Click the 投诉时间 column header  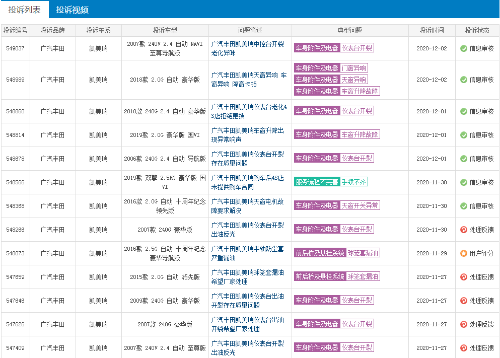432,30
